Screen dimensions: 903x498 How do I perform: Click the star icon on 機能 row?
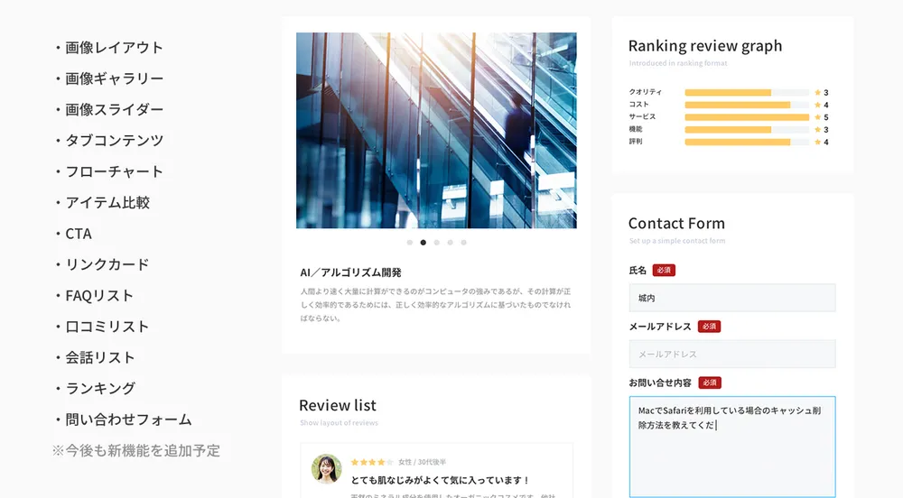[x=817, y=129]
